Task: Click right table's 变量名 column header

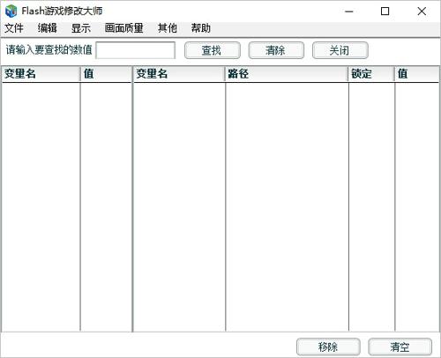Action: (x=179, y=74)
